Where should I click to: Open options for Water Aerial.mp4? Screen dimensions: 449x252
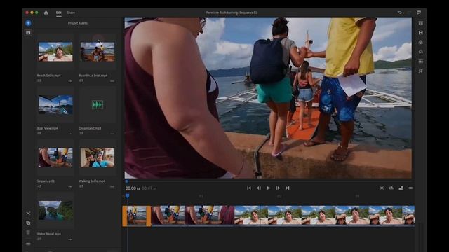pyautogui.click(x=70, y=239)
